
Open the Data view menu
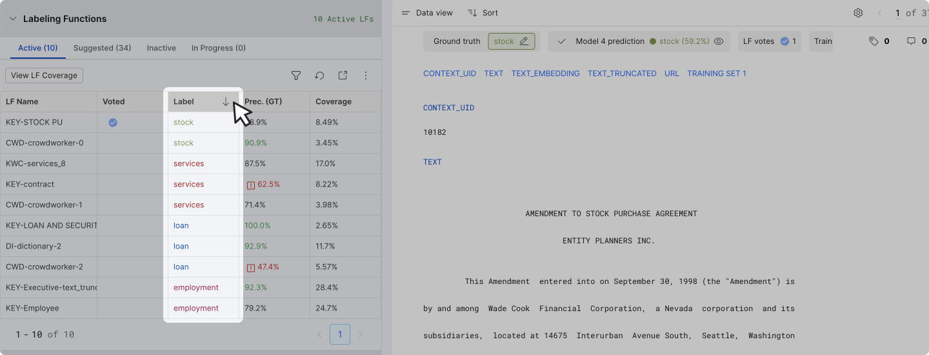click(427, 13)
